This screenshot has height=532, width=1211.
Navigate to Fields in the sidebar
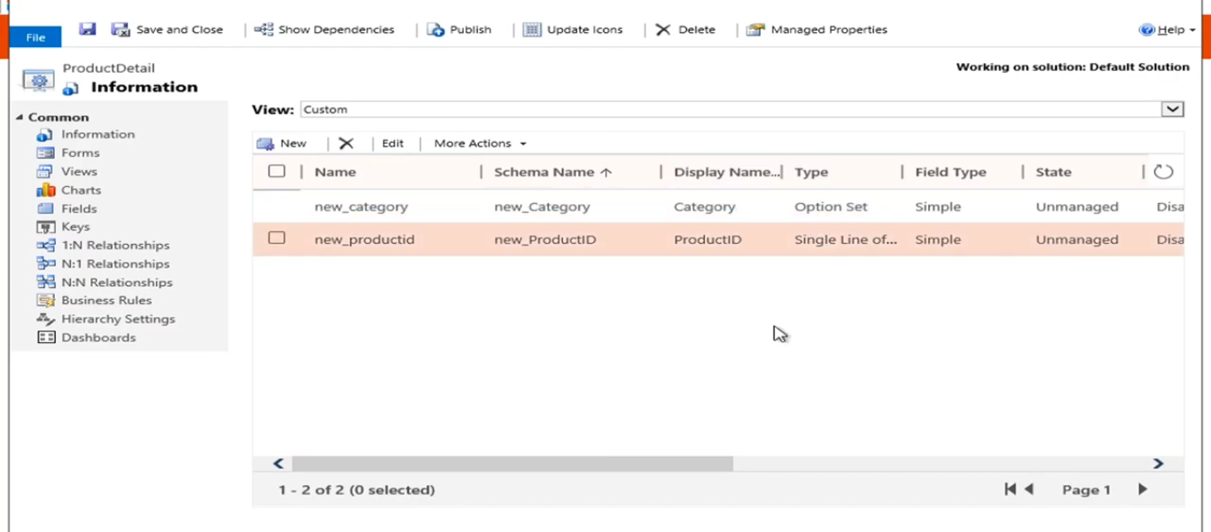coord(79,207)
